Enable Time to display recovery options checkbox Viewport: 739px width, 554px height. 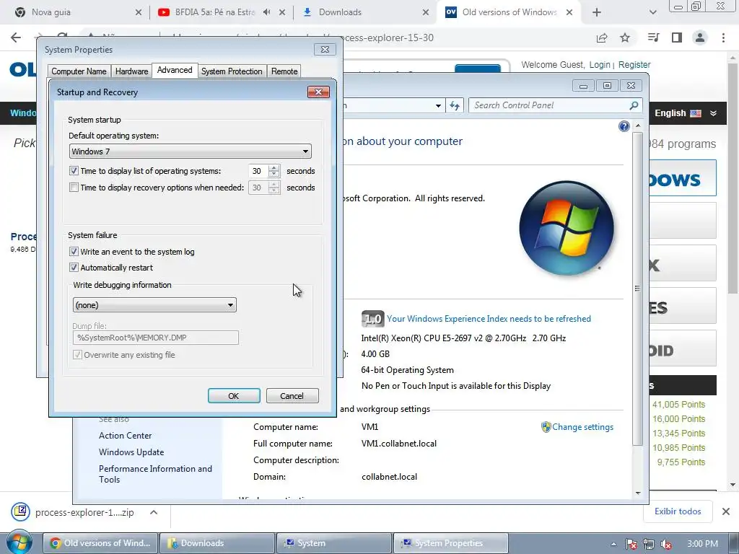[74, 188]
